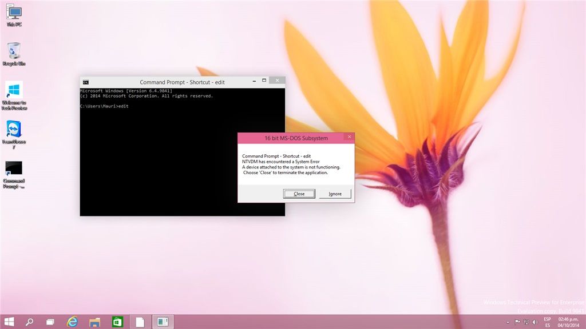Launch Internet Explorer from the taskbar
Viewport: 586px width, 329px height.
[72, 322]
